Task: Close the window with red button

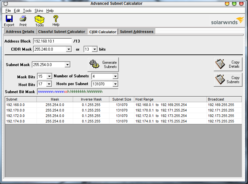Action: click(x=241, y=3)
